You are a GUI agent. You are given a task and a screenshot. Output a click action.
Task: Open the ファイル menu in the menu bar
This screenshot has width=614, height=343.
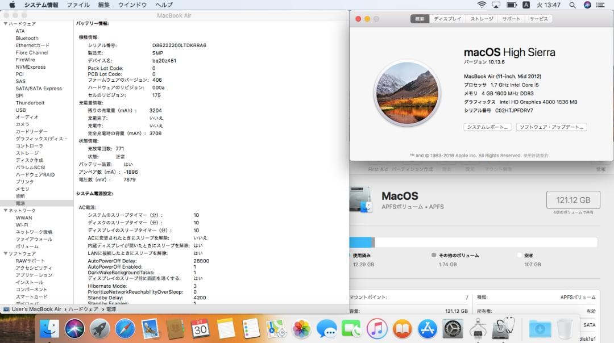point(78,5)
